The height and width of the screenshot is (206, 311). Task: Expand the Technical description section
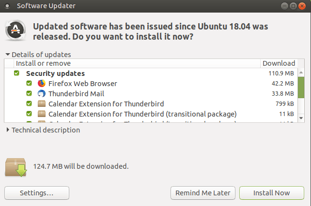pos(8,130)
